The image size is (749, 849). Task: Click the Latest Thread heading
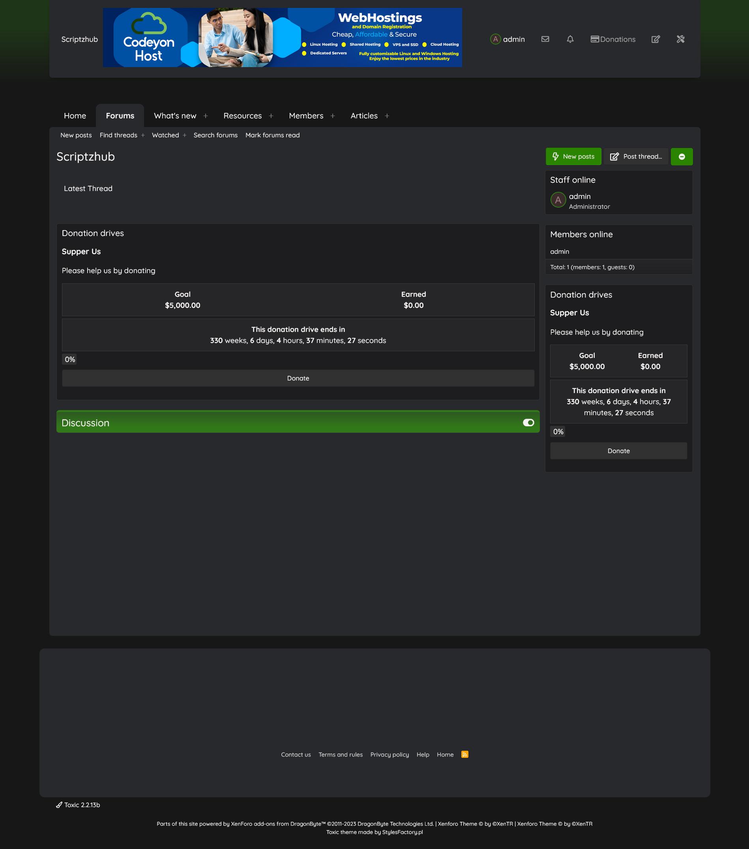tap(88, 189)
